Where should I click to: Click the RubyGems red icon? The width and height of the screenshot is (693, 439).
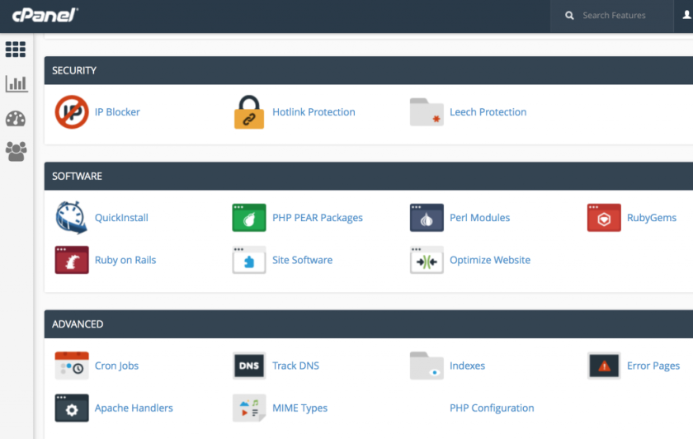(604, 218)
